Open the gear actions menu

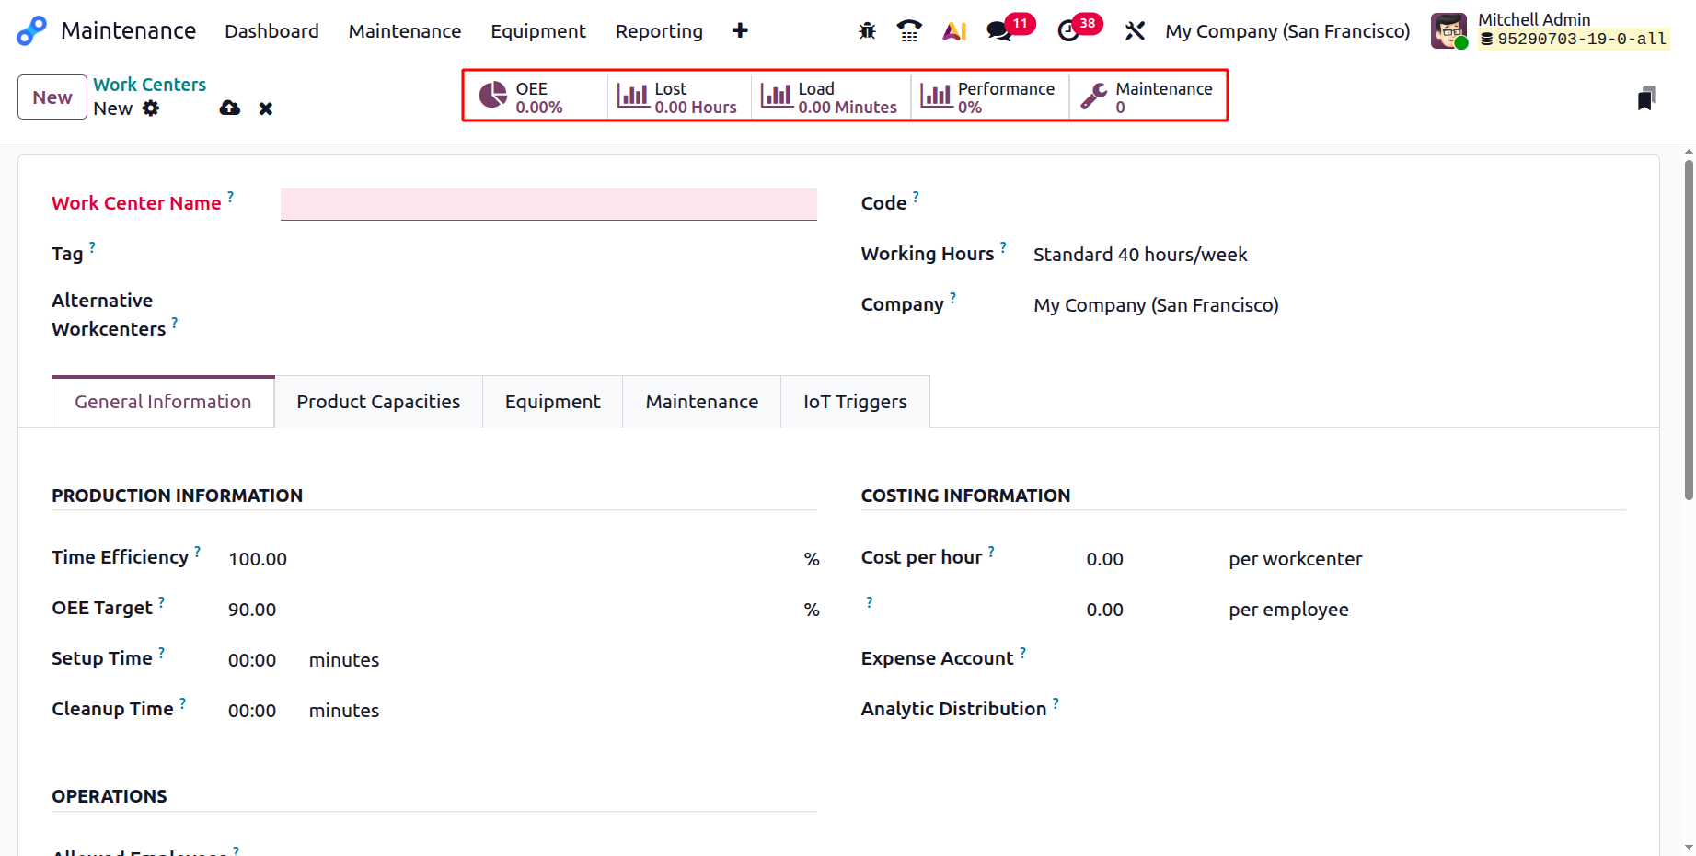click(153, 108)
